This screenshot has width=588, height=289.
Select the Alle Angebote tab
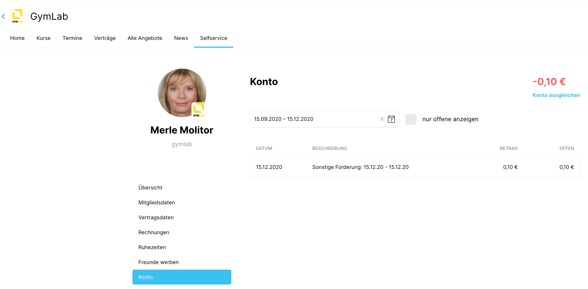[x=145, y=38]
